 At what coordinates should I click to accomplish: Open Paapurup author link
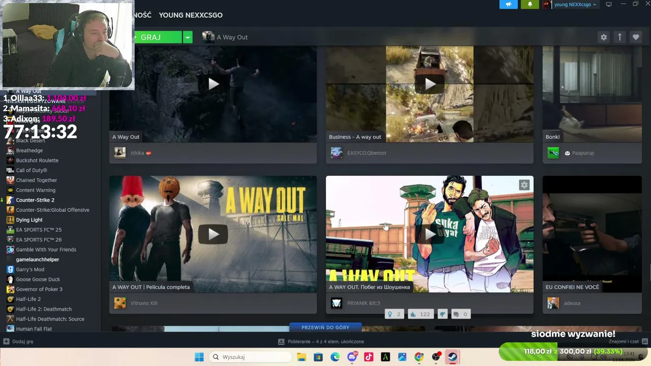(583, 152)
